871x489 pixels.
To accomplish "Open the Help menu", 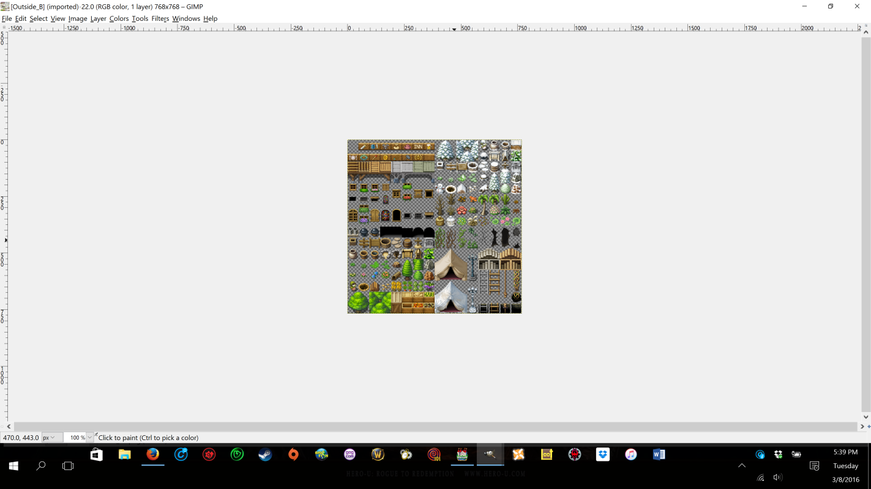I will (x=211, y=18).
